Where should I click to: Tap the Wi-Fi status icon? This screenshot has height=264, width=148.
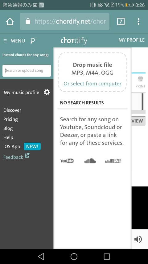click(107, 5)
